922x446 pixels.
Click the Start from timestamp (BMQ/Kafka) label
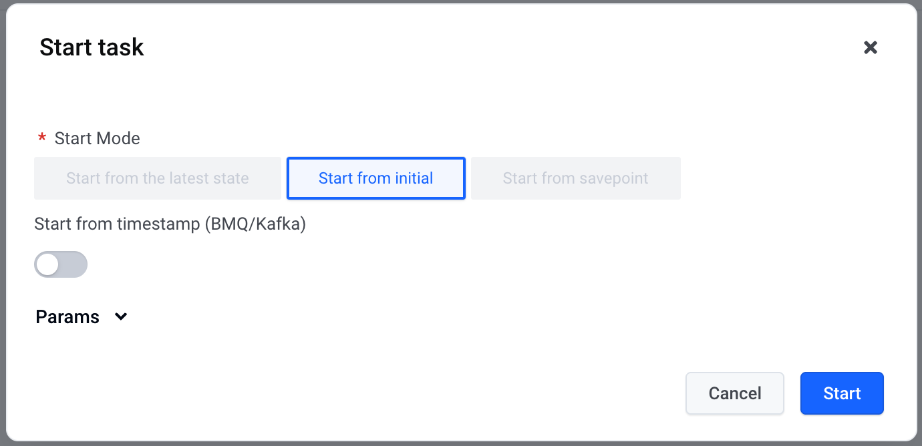(x=170, y=224)
